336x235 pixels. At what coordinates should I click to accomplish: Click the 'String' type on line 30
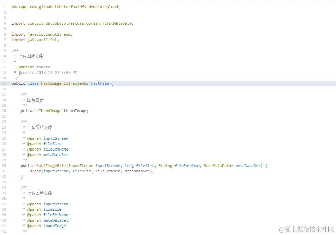(165, 166)
